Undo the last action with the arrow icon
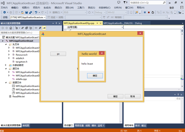 coord(36,12)
